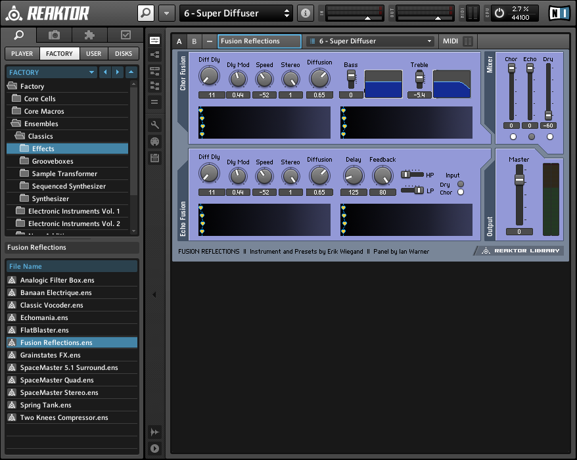Screen dimensions: 577x460
Task: Click the MIDI button in instrument header
Action: (450, 41)
